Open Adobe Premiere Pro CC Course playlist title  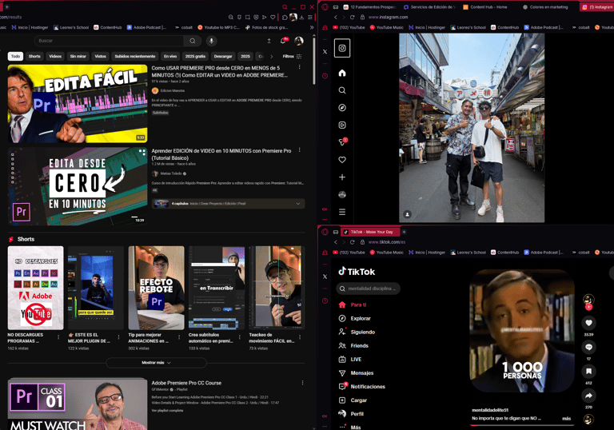pyautogui.click(x=186, y=383)
